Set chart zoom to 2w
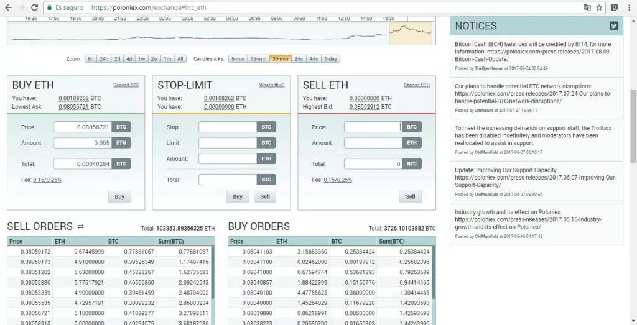637x325 pixels. click(x=154, y=59)
